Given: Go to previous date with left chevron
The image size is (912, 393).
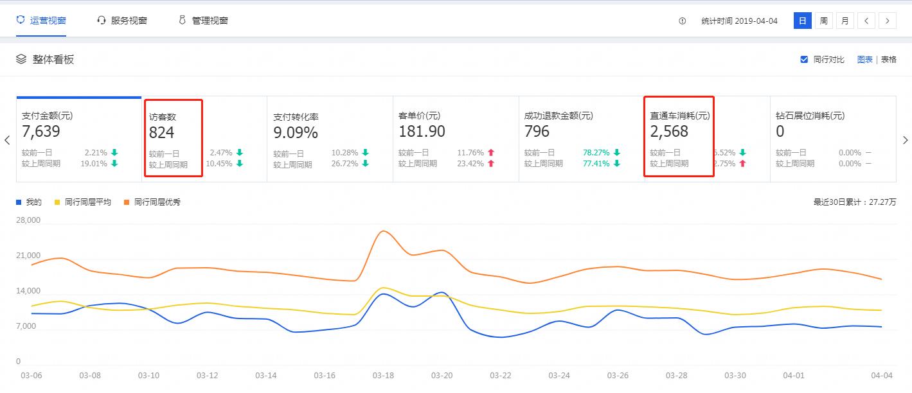Looking at the screenshot, I should pos(866,21).
